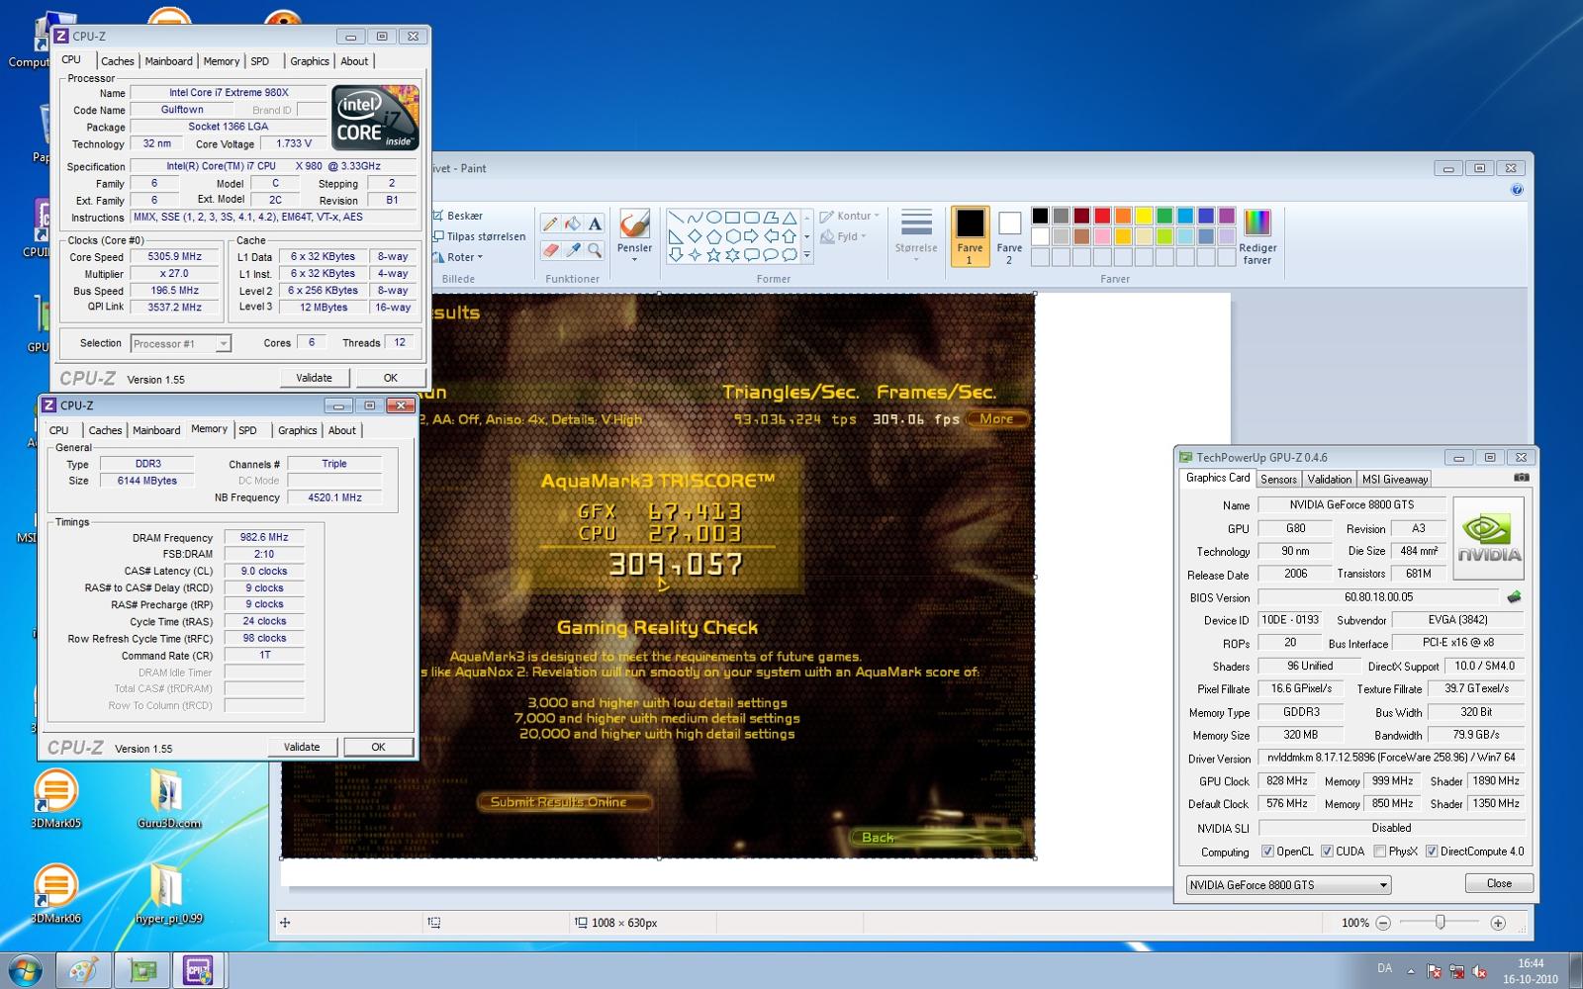Image resolution: width=1583 pixels, height=989 pixels.
Task: Click the GPU-Z screenshot camera icon
Action: pos(1522,478)
